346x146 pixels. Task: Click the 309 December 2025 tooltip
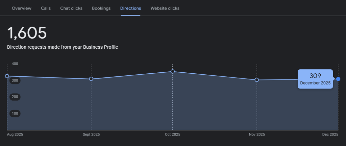coord(315,79)
